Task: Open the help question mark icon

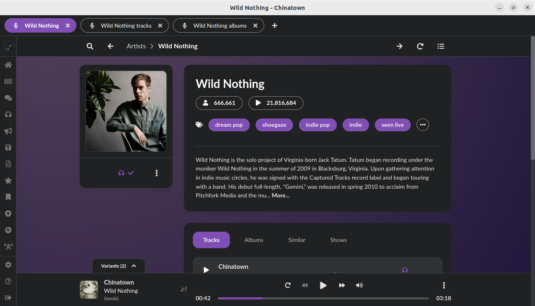Action: tap(8, 281)
